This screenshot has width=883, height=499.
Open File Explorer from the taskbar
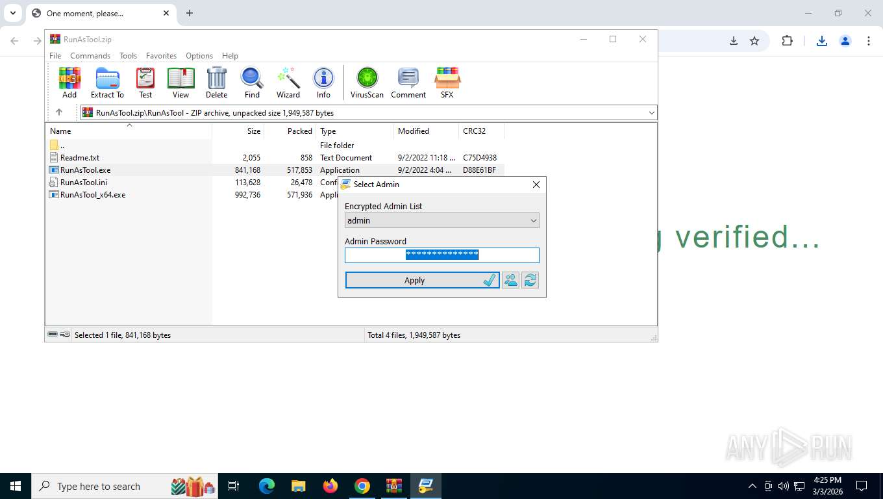point(299,486)
